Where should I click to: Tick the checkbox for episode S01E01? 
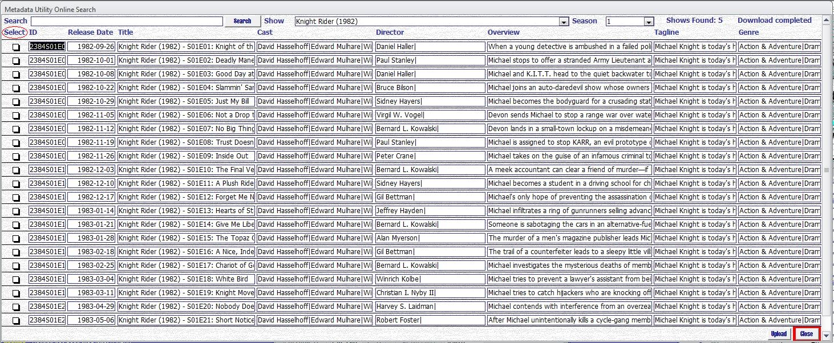pyautogui.click(x=16, y=47)
